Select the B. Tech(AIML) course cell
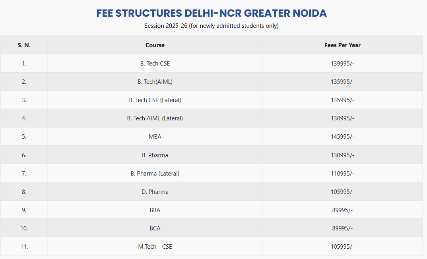The width and height of the screenshot is (427, 259). pos(155,82)
